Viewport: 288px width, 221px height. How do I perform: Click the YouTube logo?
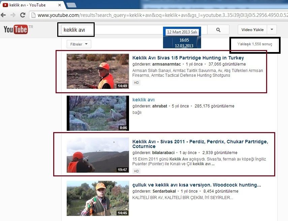(x=16, y=29)
